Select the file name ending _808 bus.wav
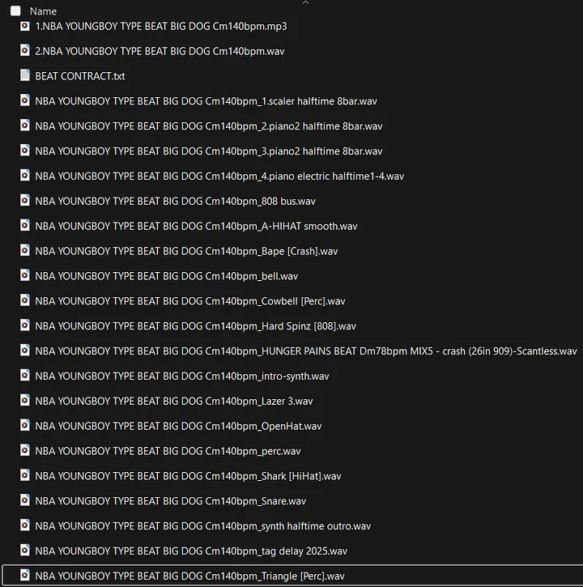 point(175,202)
